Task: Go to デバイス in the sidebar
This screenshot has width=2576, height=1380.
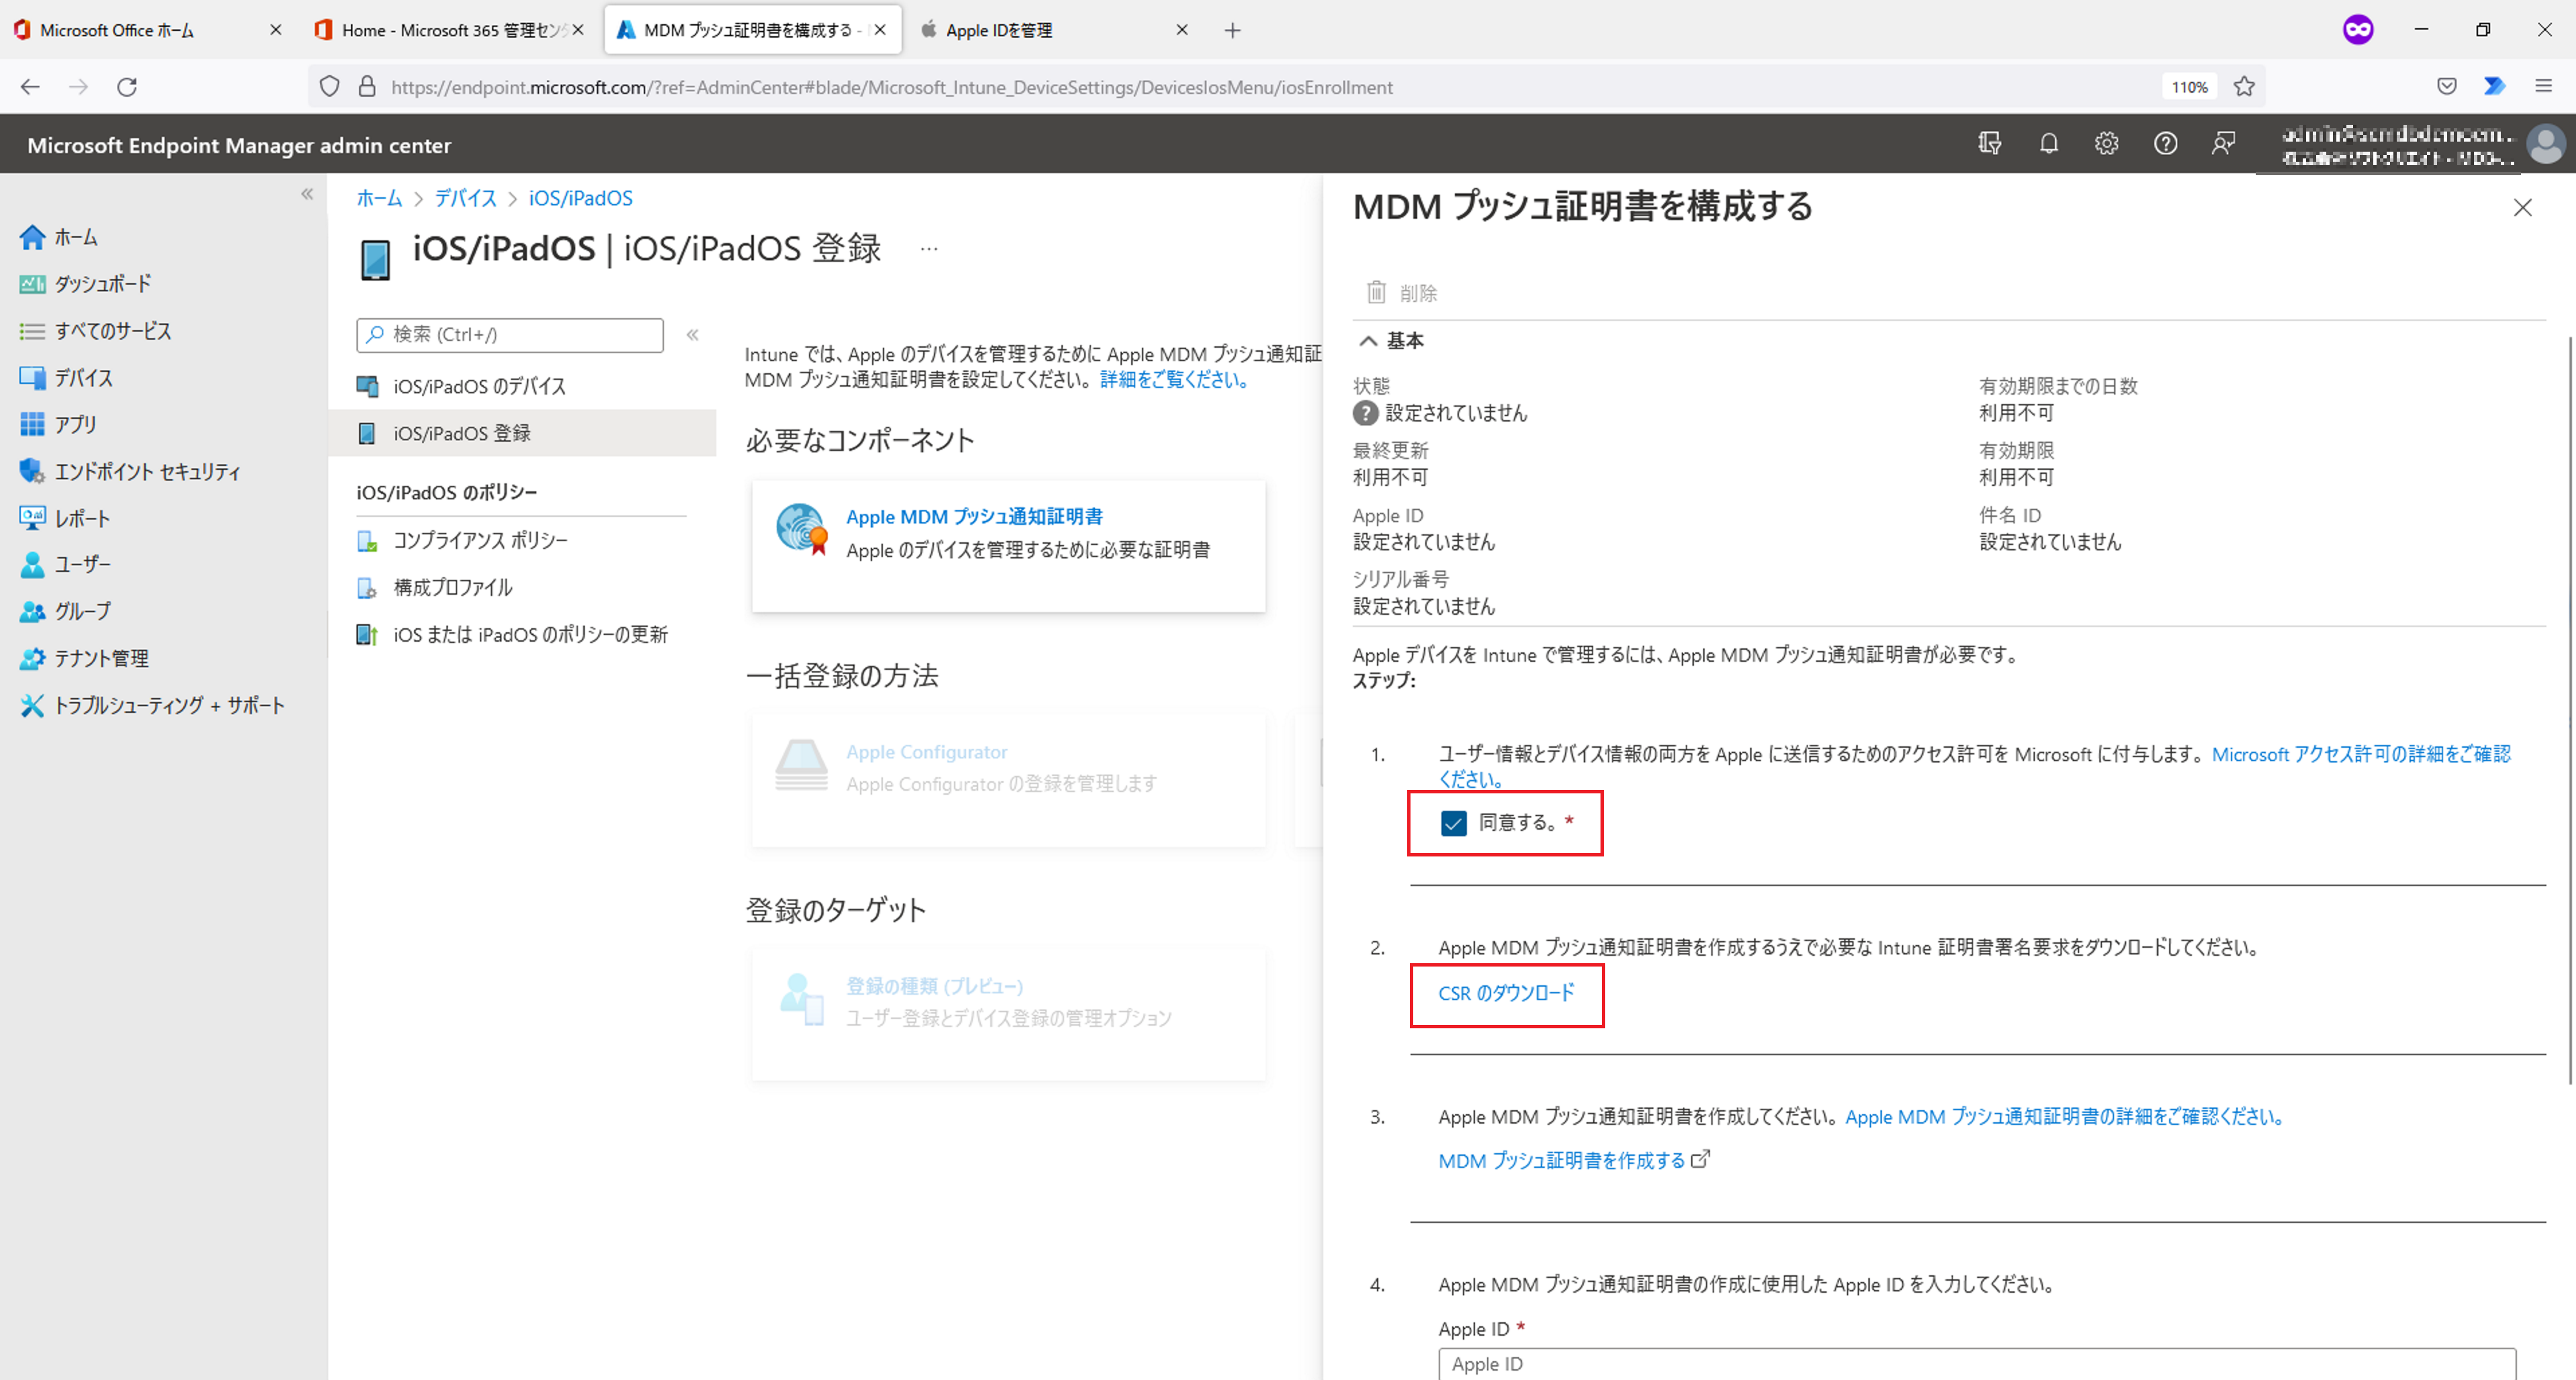Action: [67, 378]
